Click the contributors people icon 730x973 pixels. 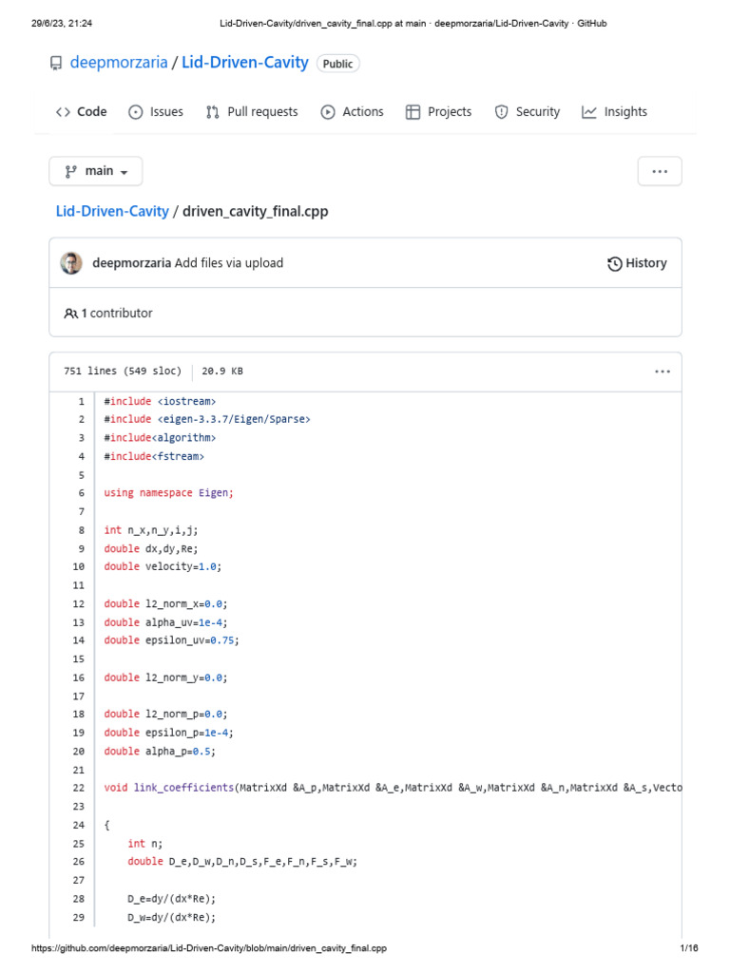[x=71, y=314]
